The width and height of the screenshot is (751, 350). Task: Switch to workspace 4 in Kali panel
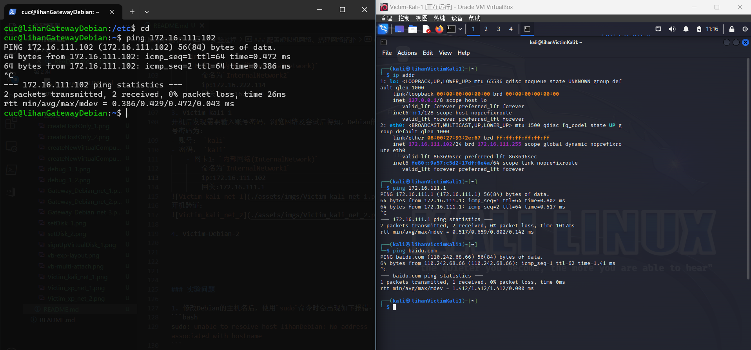pyautogui.click(x=511, y=29)
